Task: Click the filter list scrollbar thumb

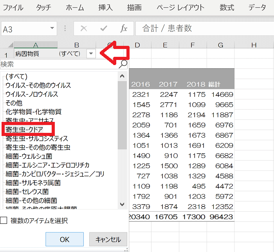Action: pyautogui.click(x=122, y=115)
